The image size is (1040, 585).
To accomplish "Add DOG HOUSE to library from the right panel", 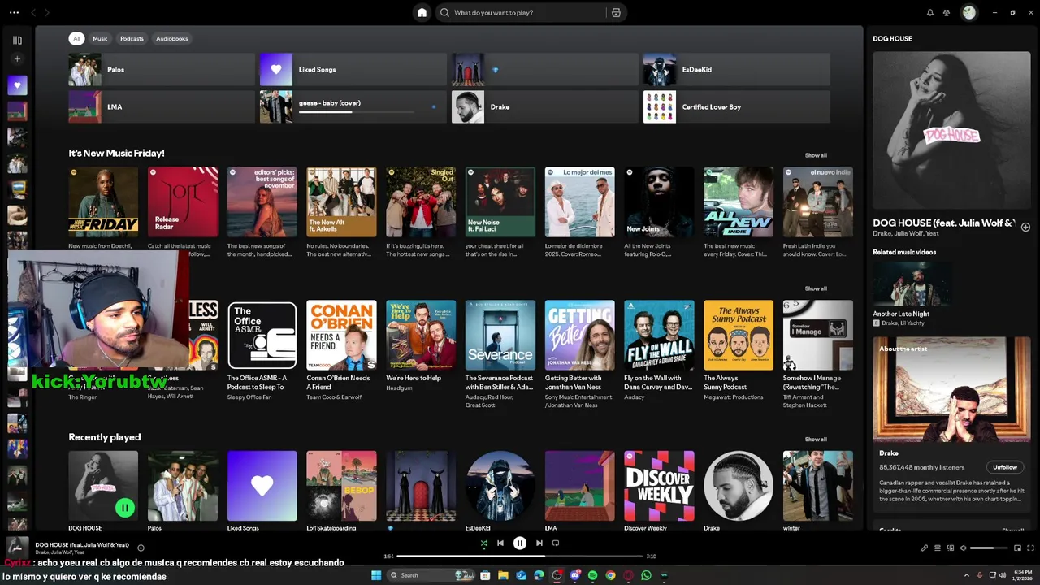I will tap(1025, 227).
